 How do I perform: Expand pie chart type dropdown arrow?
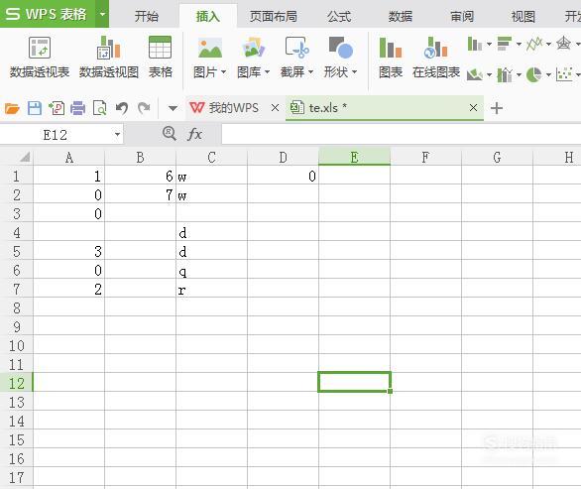coord(548,74)
